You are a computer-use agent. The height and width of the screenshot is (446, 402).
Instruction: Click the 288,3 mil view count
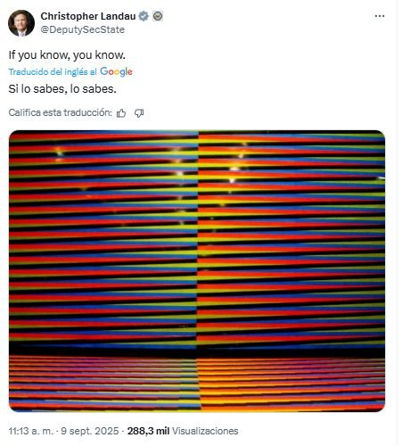point(148,431)
